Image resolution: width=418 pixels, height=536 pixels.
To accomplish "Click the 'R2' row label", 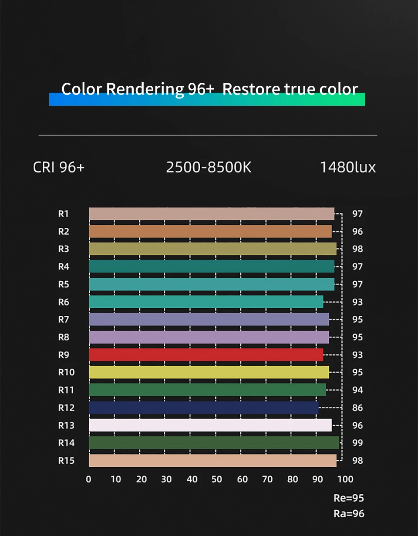I will click(x=64, y=231).
